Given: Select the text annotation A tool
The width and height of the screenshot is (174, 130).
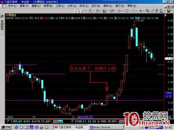Looking at the screenshot, I should point(141,11).
